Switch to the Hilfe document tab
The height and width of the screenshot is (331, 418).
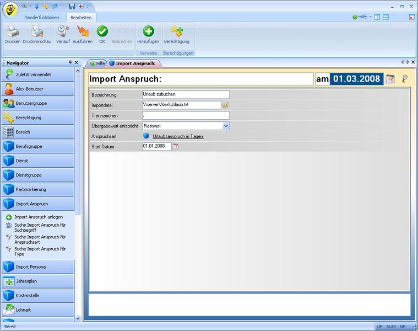97,63
